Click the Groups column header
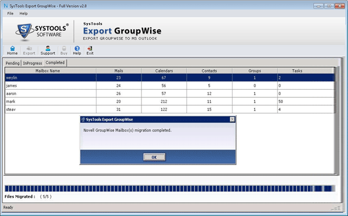The height and width of the screenshot is (216, 348). point(255,71)
